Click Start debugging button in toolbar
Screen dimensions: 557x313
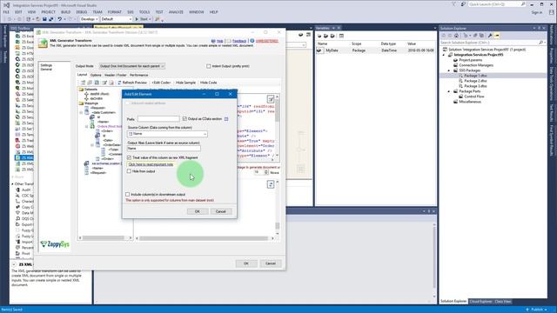coord(143,19)
